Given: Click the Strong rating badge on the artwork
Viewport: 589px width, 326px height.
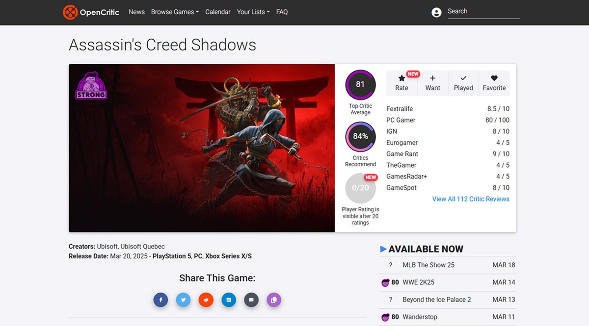Looking at the screenshot, I should coord(91,86).
